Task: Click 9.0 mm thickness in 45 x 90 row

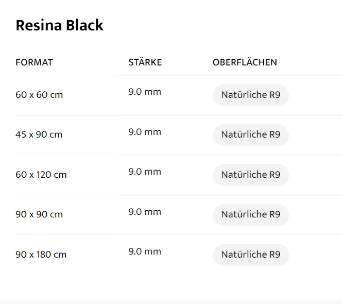Action: click(x=145, y=132)
